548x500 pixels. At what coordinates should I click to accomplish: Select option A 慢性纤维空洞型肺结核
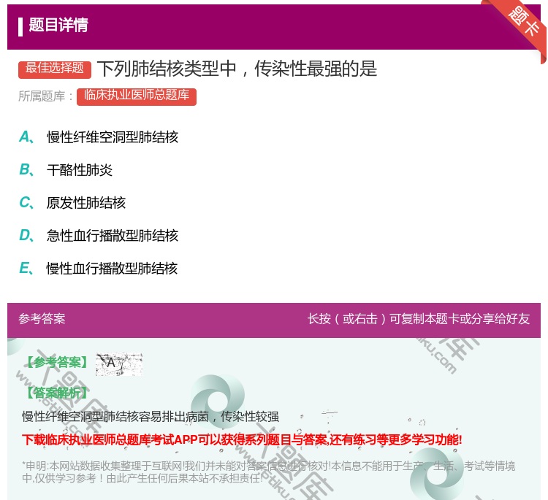99,137
